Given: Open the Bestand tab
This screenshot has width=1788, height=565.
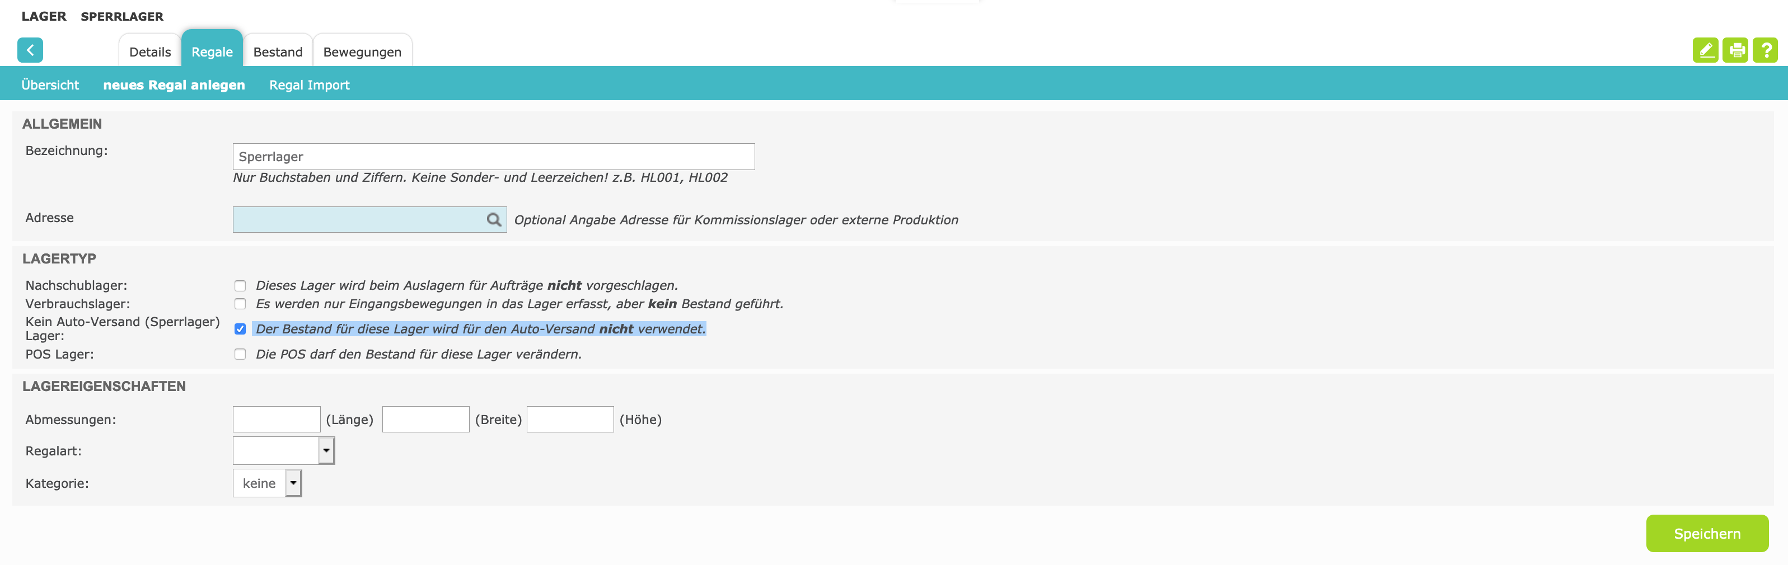Looking at the screenshot, I should (x=278, y=52).
